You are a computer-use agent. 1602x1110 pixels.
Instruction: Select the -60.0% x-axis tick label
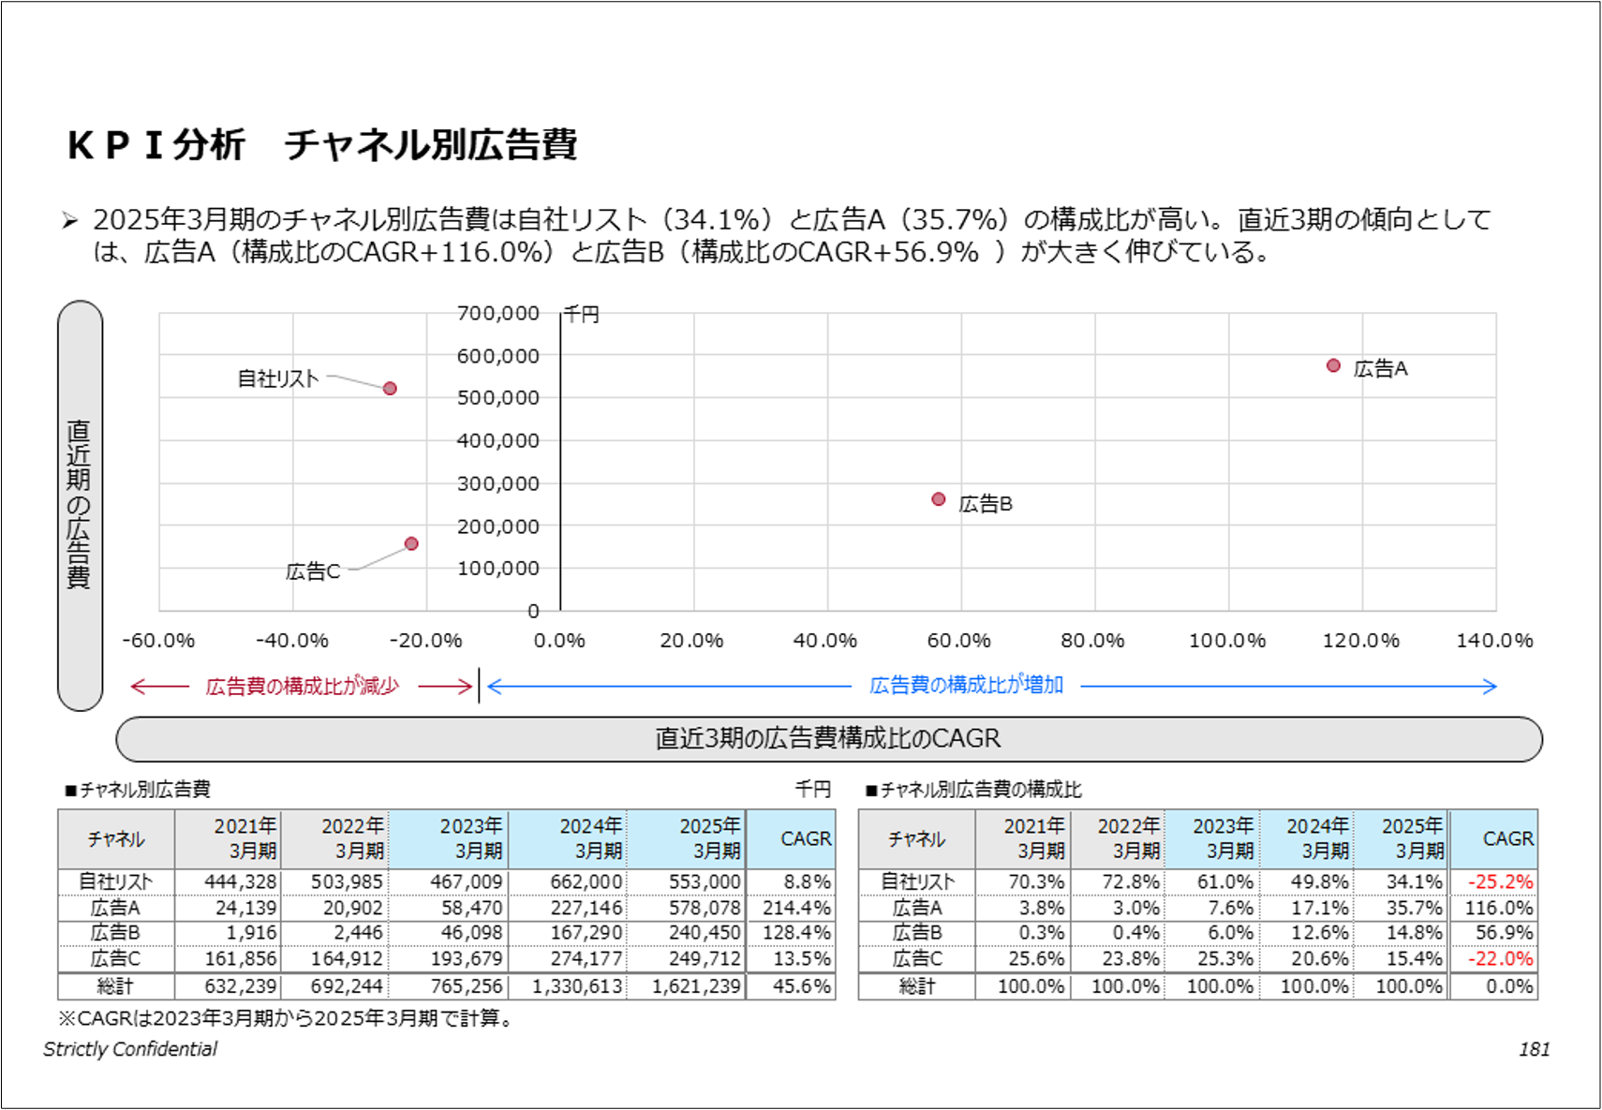click(158, 641)
